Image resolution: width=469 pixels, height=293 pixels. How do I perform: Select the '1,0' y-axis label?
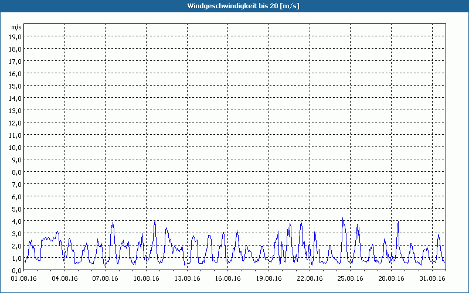point(16,258)
